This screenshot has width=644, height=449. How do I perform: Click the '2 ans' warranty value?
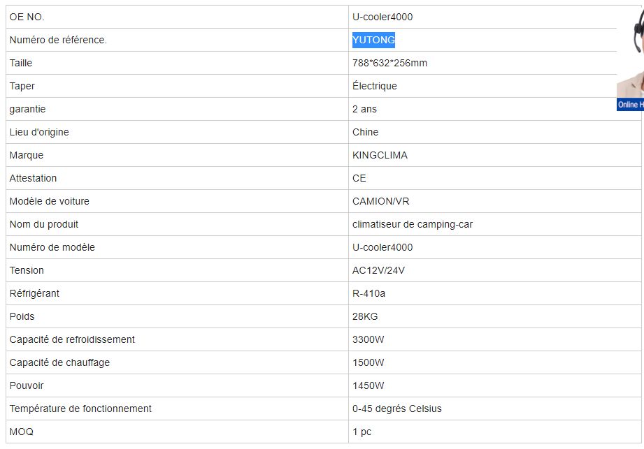coord(364,109)
